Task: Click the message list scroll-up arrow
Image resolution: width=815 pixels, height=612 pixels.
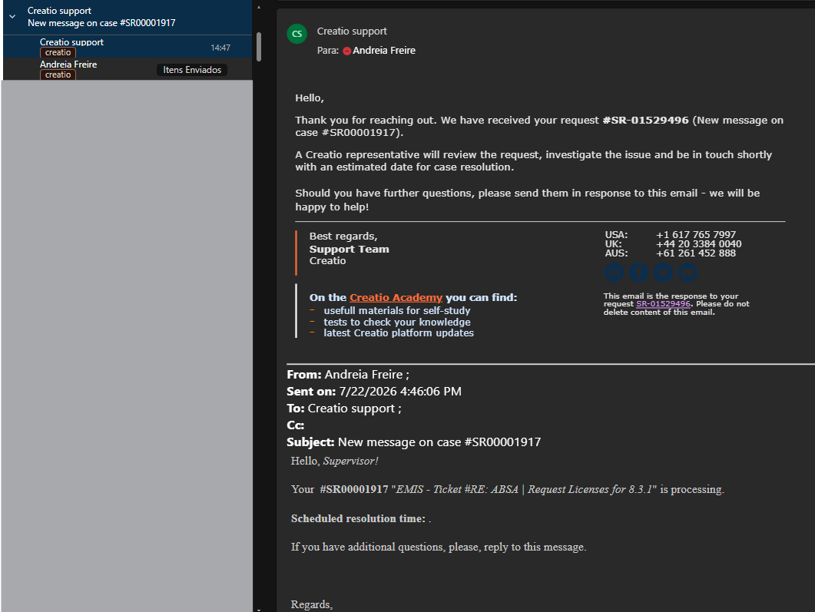Action: pyautogui.click(x=259, y=7)
